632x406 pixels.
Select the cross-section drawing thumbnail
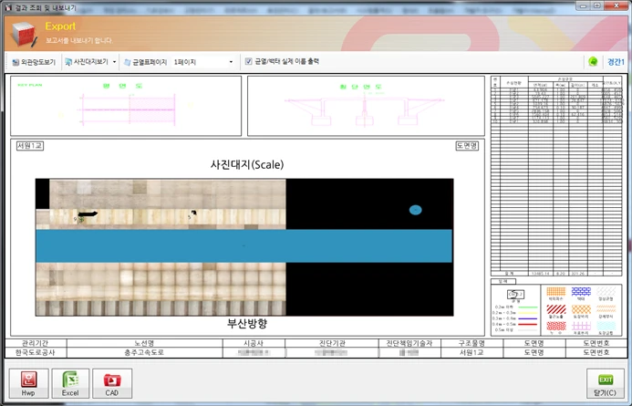[366, 106]
